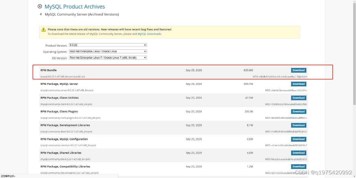Expand the Operating System dropdown
This screenshot has height=178, width=356.
[108, 51]
